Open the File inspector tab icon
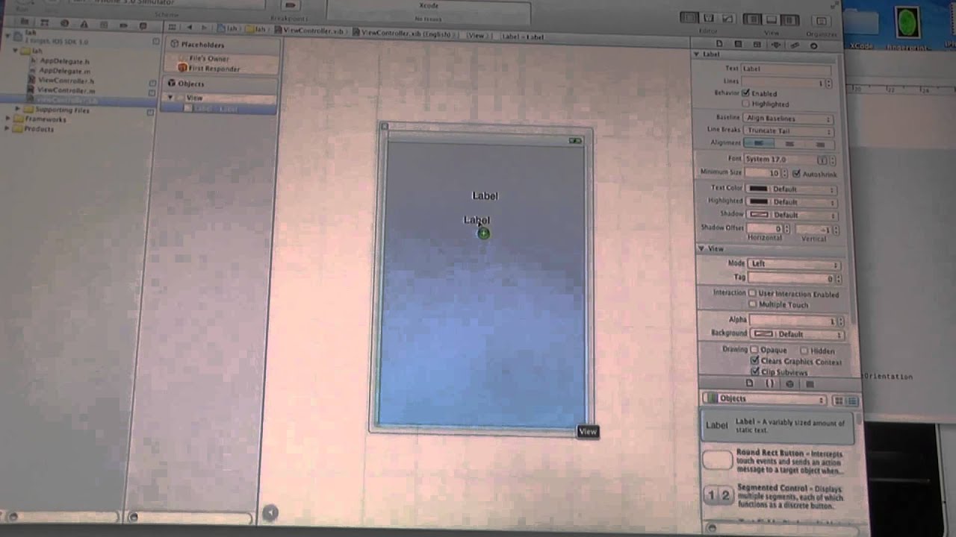Image resolution: width=956 pixels, height=537 pixels. (718, 45)
